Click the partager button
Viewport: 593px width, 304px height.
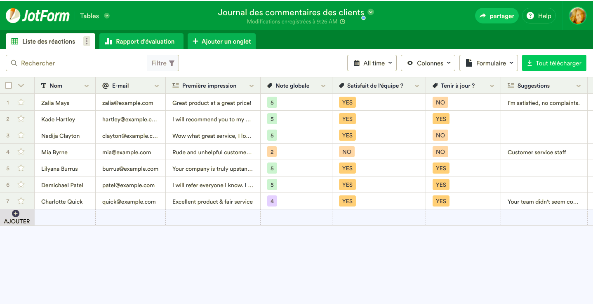497,16
